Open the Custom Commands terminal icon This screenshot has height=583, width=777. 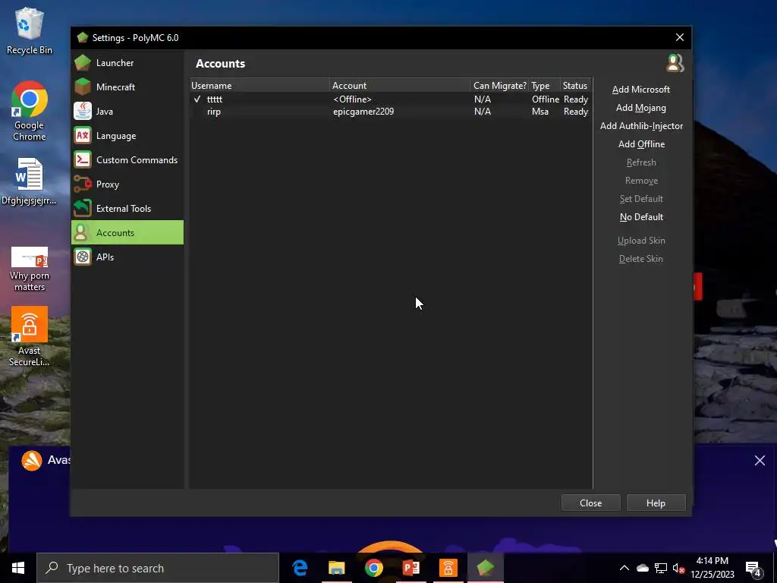(83, 159)
